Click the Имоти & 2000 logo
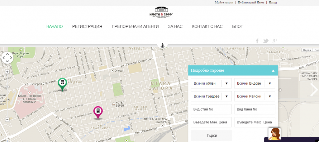 tap(161, 13)
